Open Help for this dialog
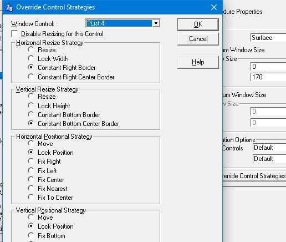This screenshot has width=286, height=242. pyautogui.click(x=198, y=62)
